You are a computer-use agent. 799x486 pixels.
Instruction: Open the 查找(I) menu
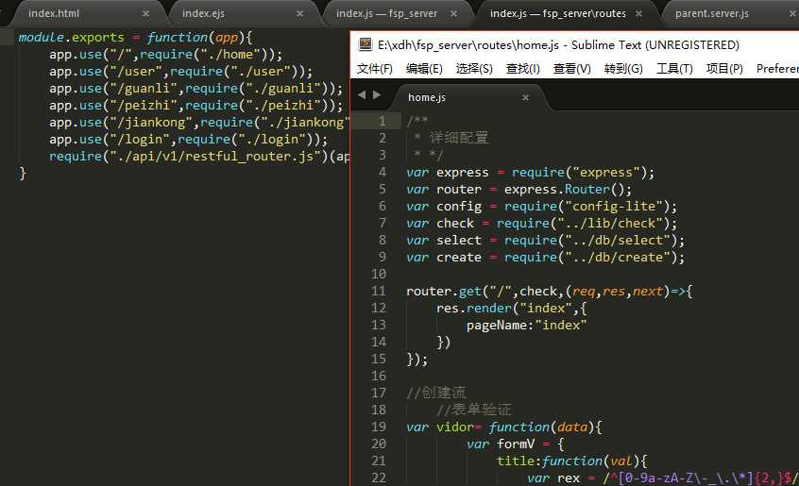[x=523, y=69]
